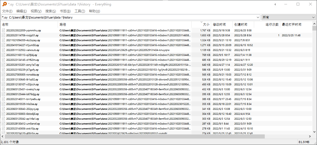
Task: Open the 书签(B) menu
Action: (x=65, y=11)
